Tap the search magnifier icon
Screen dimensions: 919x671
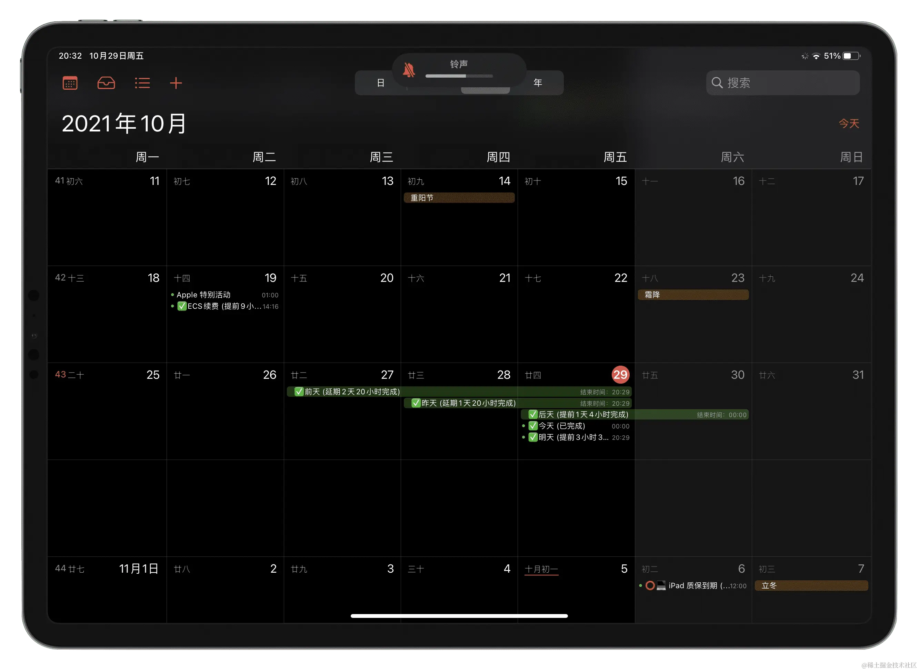(x=717, y=82)
